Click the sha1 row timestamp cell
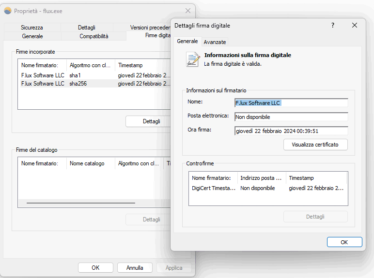 click(144, 75)
